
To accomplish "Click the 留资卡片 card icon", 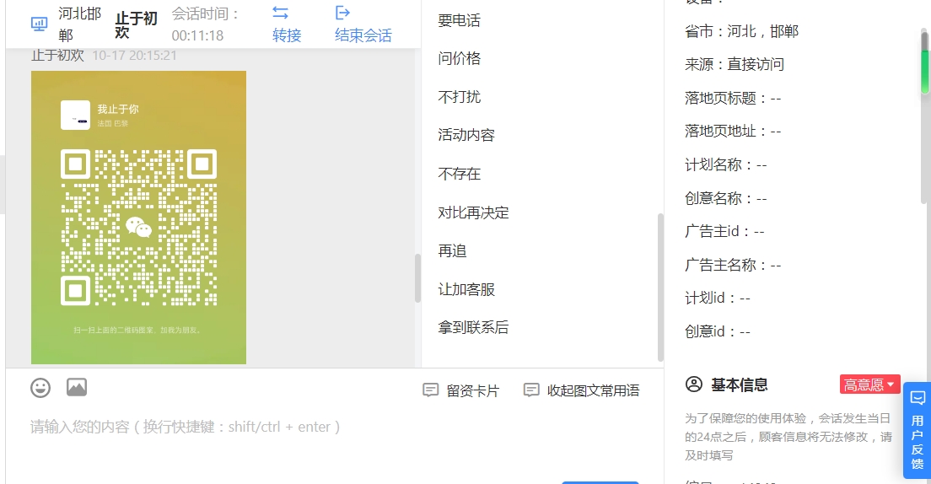I will pos(430,390).
